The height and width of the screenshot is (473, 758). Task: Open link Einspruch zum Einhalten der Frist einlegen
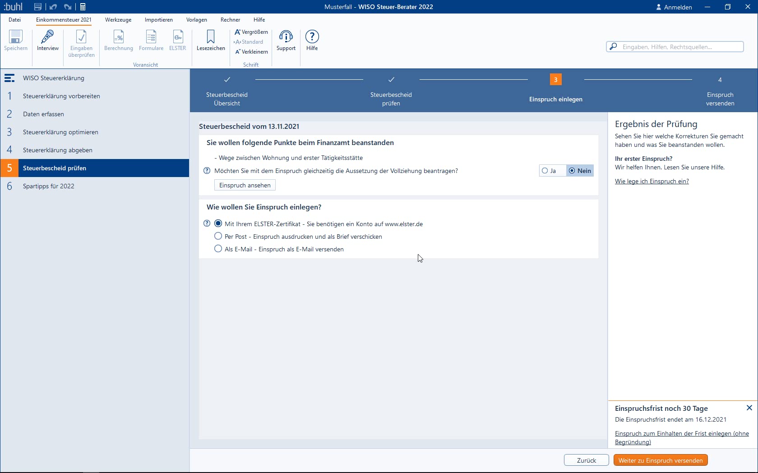pyautogui.click(x=682, y=437)
